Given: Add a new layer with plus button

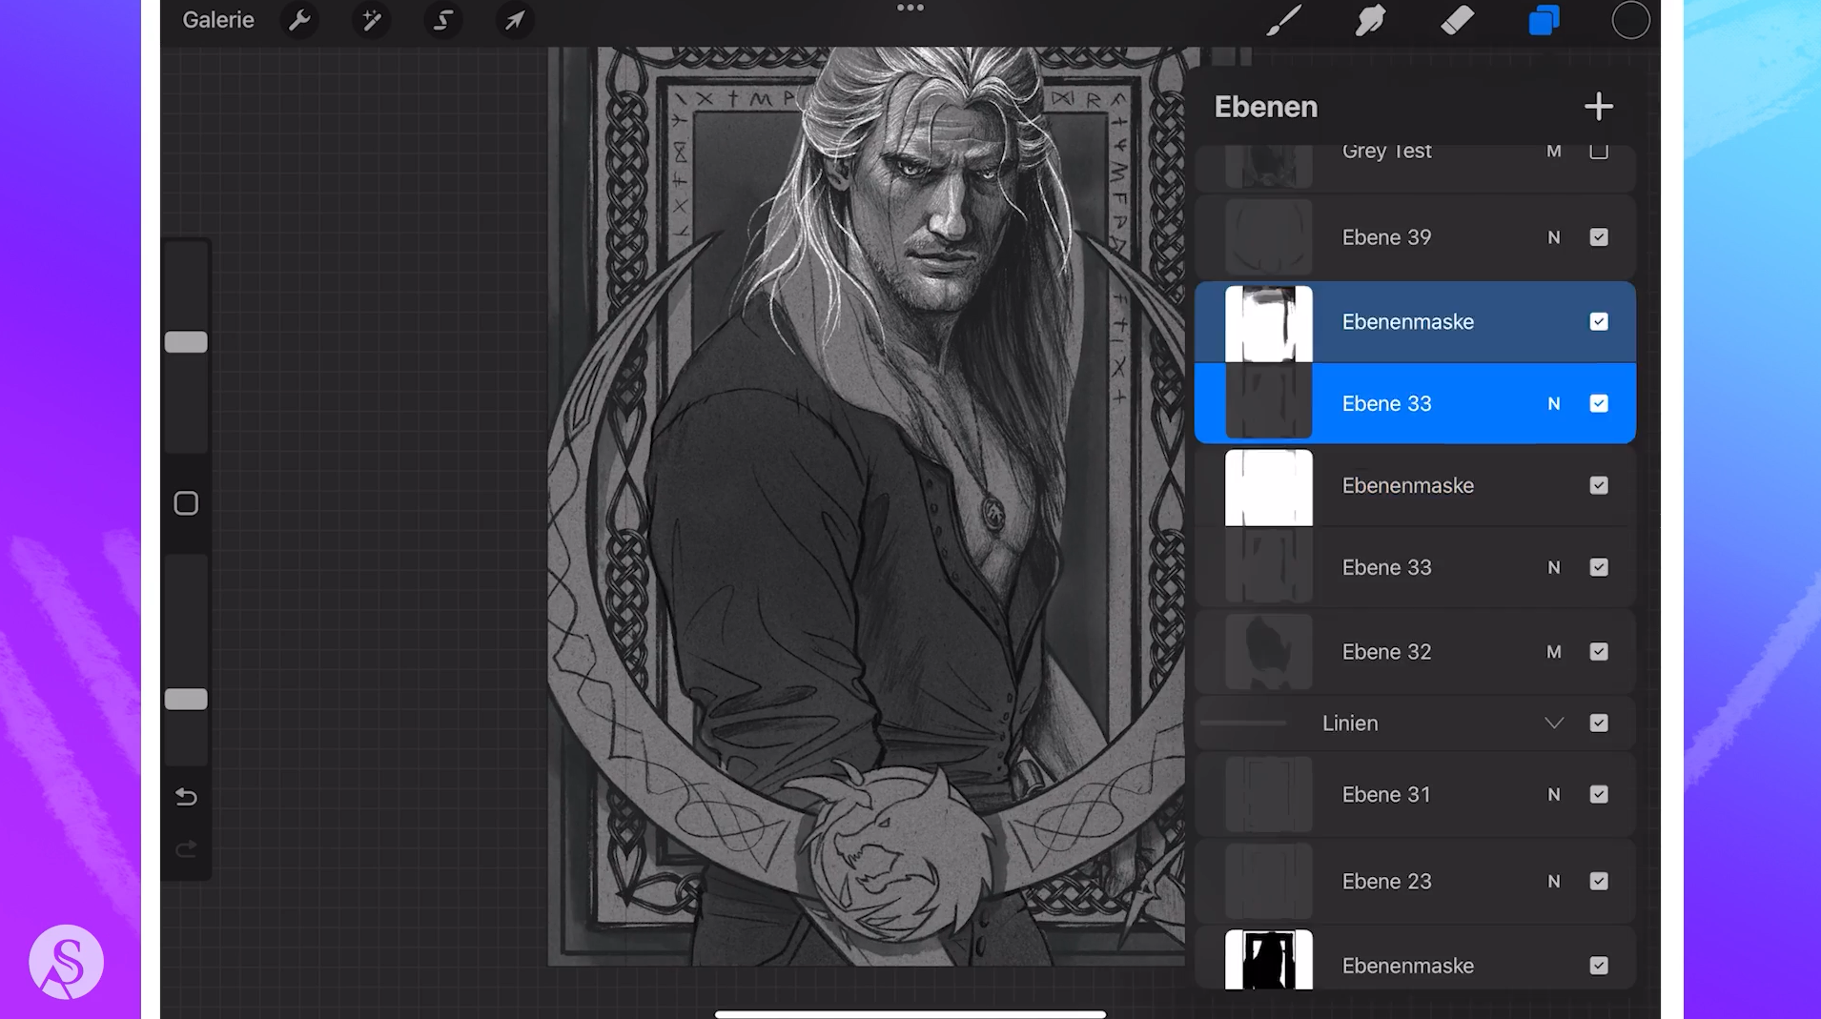Looking at the screenshot, I should [1598, 106].
